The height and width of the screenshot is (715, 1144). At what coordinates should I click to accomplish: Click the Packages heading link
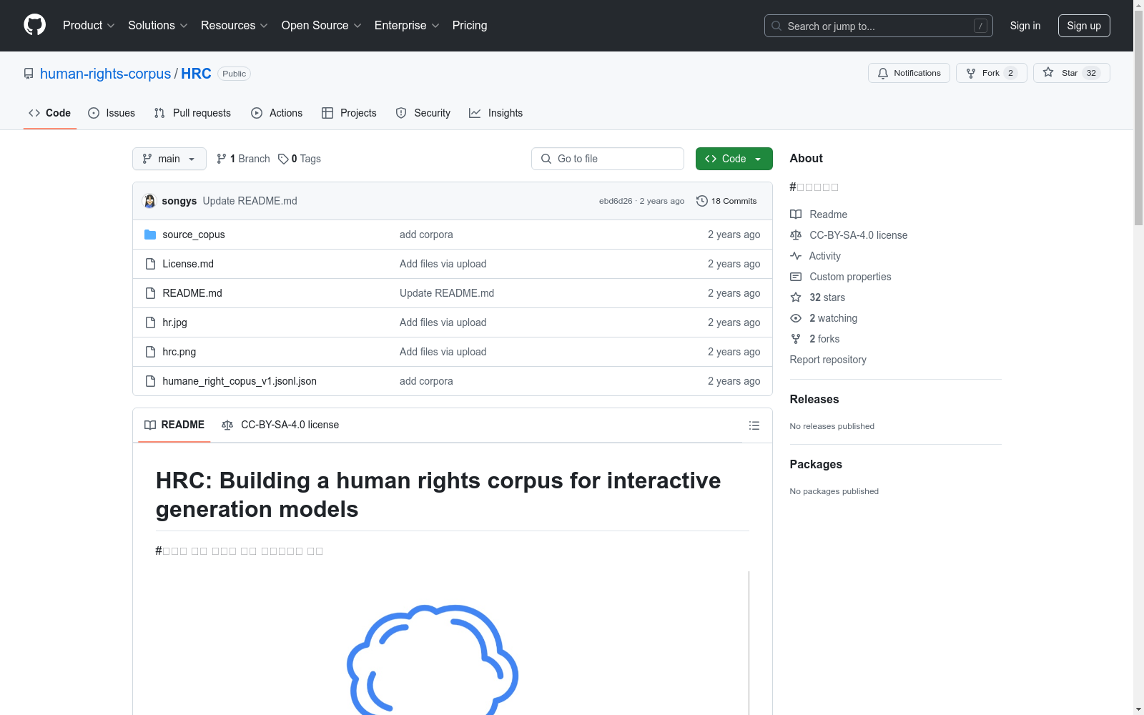coord(816,464)
